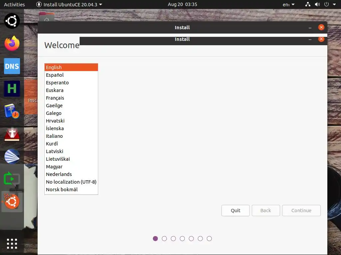This screenshot has width=341, height=255.
Task: Open the Activities overview
Action: [x=14, y=4]
